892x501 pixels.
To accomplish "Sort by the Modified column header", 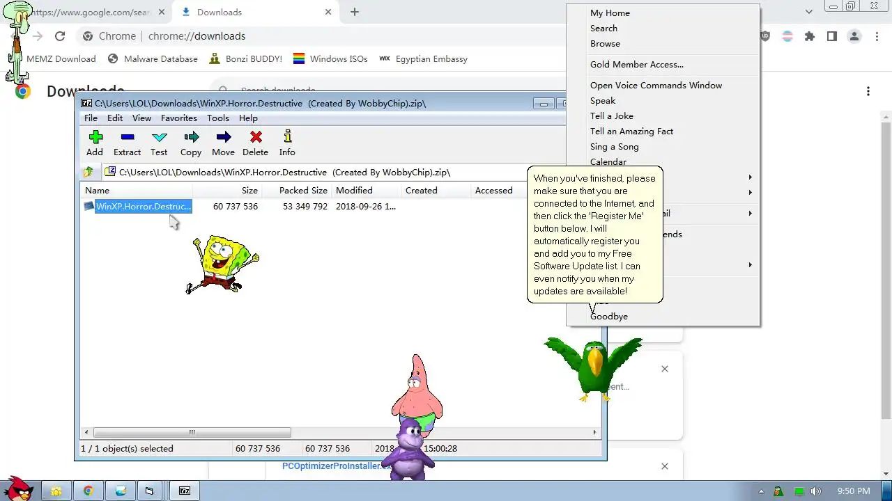I will (x=366, y=191).
